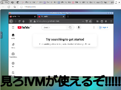This screenshot has width=121, height=90.
Task: Open page actions three-dots in Firefox URL bar
Action: tap(83, 21)
